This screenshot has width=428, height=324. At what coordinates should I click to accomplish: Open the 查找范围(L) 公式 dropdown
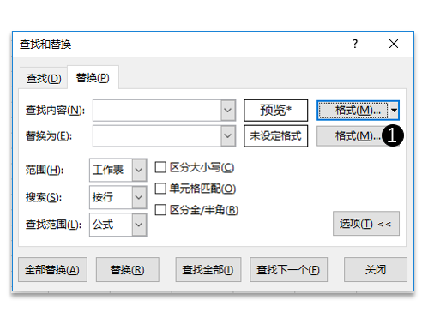click(x=139, y=225)
